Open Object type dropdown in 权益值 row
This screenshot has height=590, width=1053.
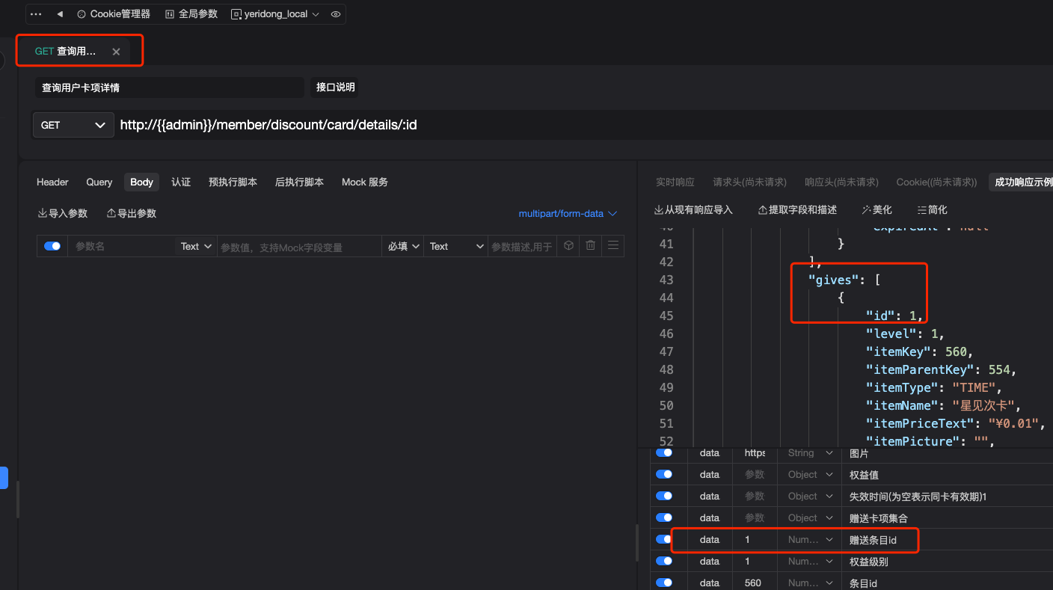click(x=810, y=474)
